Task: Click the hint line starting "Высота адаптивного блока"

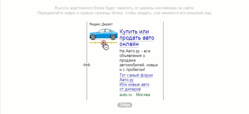Action: 125,8
